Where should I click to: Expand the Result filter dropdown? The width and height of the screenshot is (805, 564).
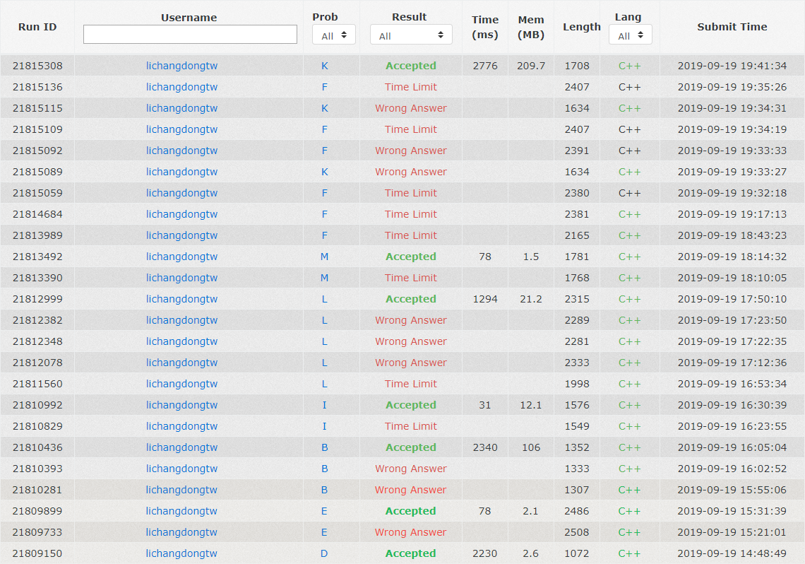point(411,35)
